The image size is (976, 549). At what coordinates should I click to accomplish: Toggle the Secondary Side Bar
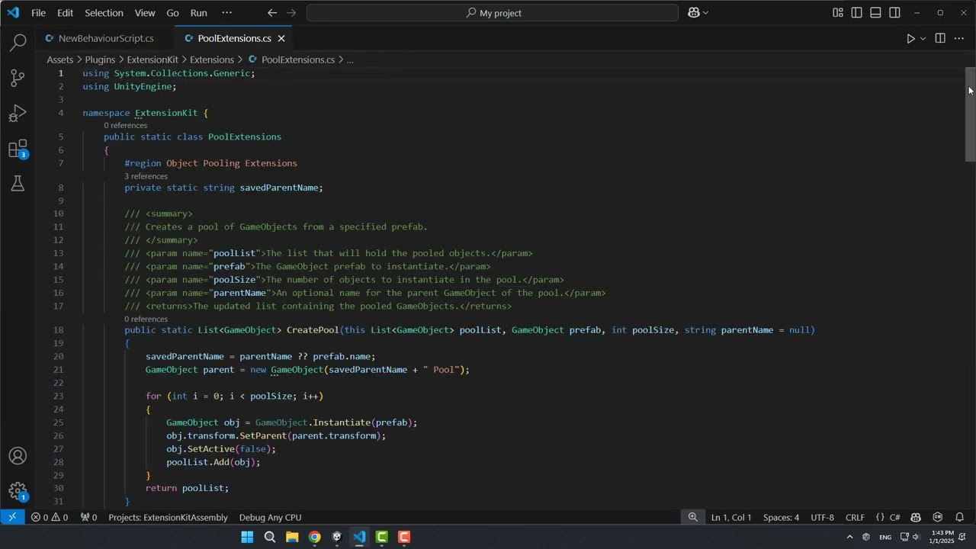[894, 13]
